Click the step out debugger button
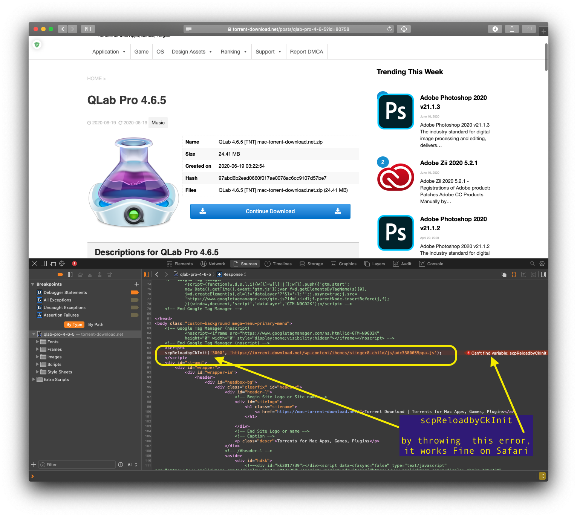 pyautogui.click(x=99, y=274)
